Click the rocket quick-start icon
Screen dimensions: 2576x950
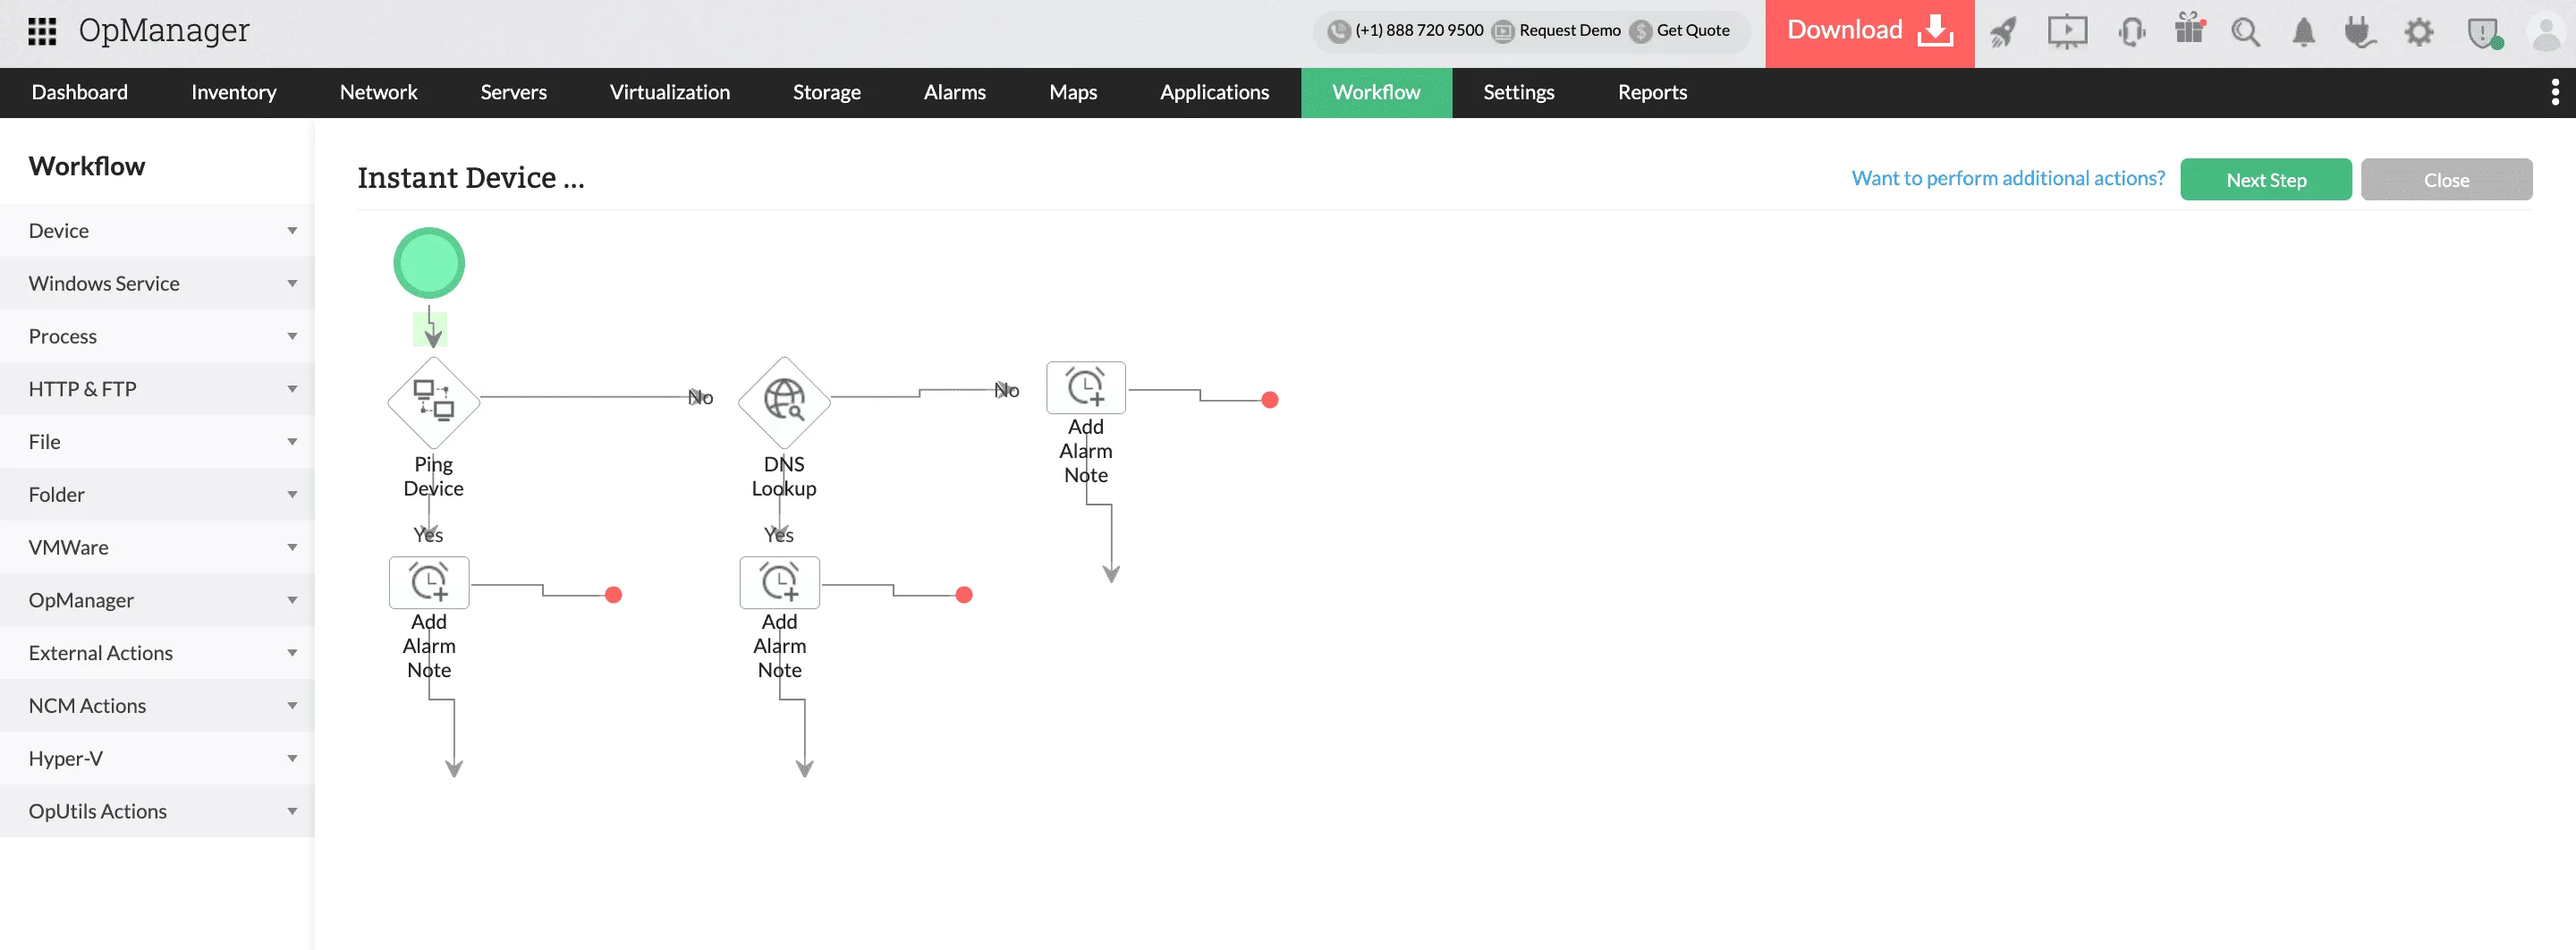2003,32
